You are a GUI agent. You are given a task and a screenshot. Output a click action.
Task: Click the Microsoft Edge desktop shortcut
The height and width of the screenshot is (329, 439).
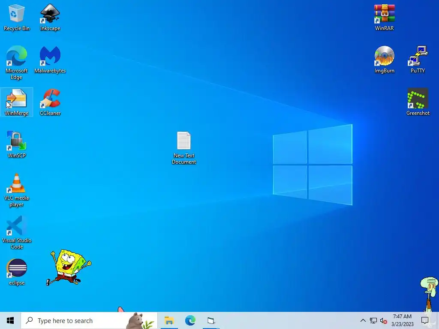pos(17,63)
